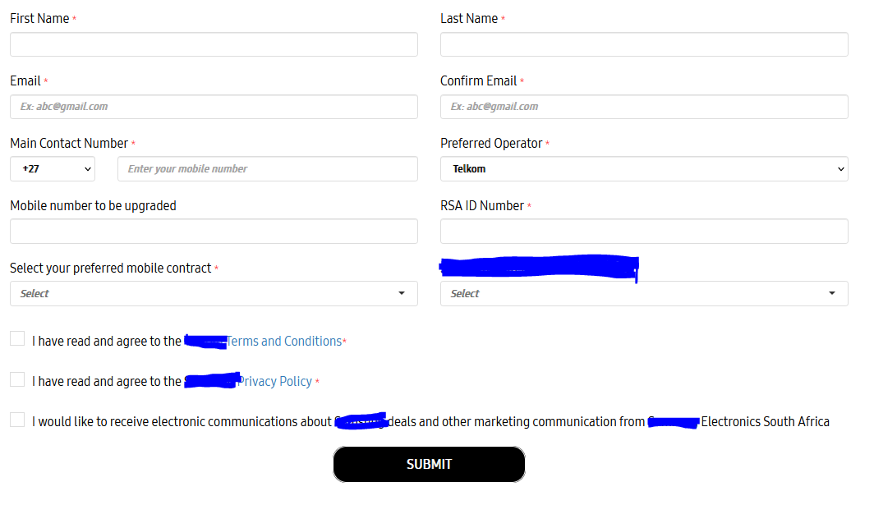
Task: Focus the Confirm Email text field
Action: 644,107
